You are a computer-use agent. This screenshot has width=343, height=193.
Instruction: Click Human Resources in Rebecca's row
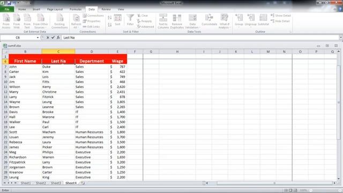pyautogui.click(x=92, y=142)
